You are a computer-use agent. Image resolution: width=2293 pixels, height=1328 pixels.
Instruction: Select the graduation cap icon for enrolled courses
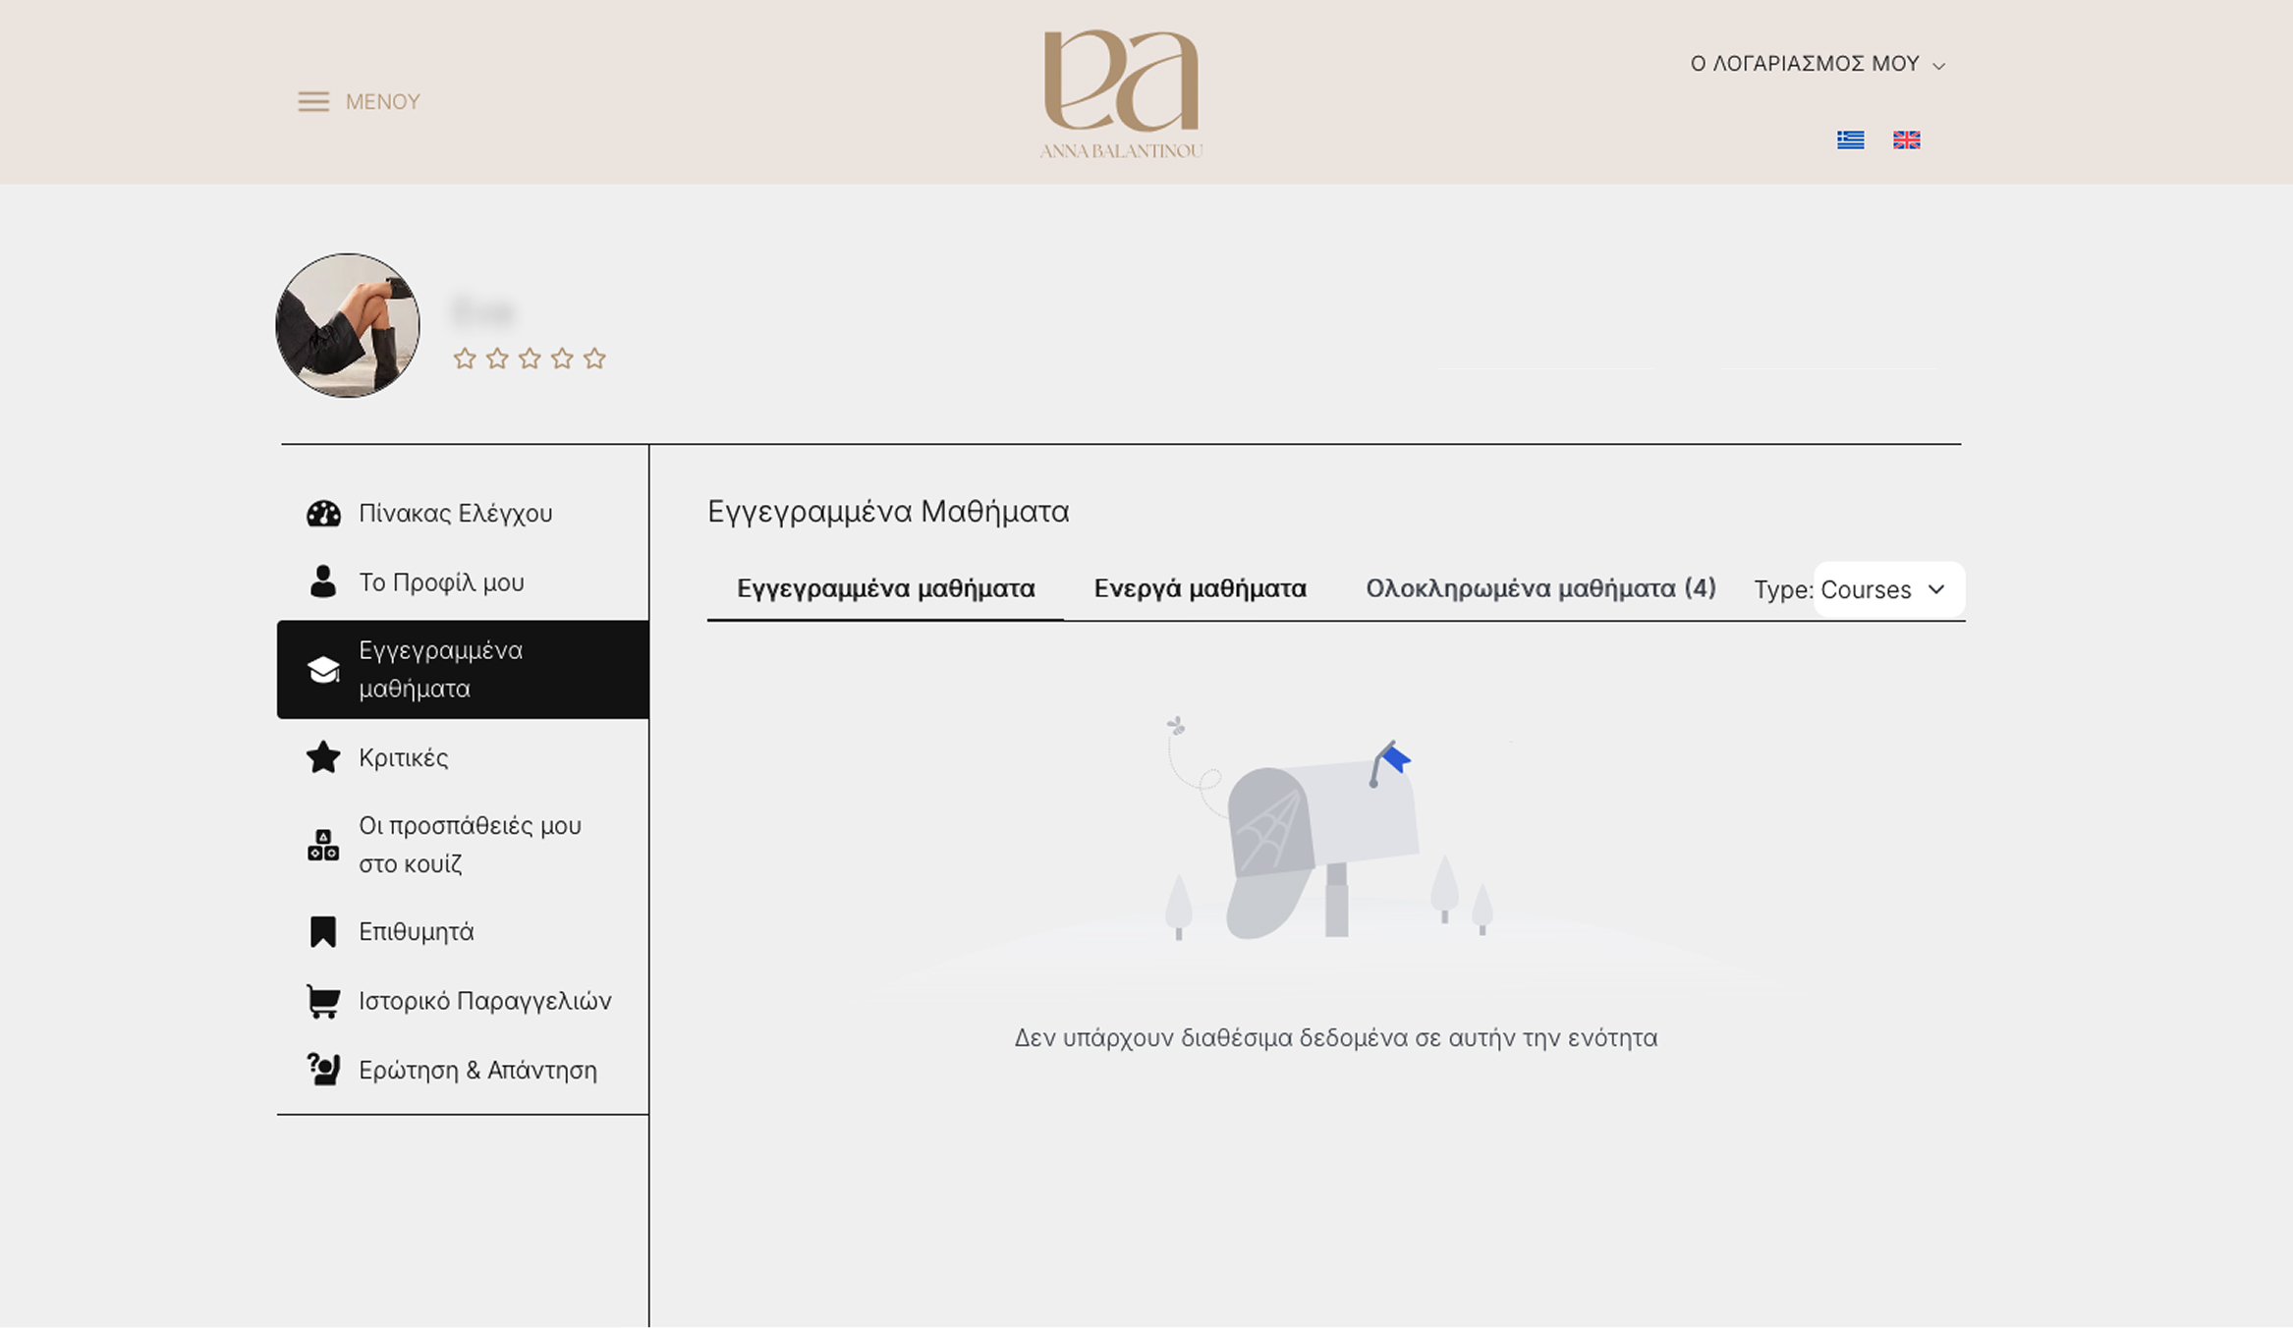[x=324, y=669]
